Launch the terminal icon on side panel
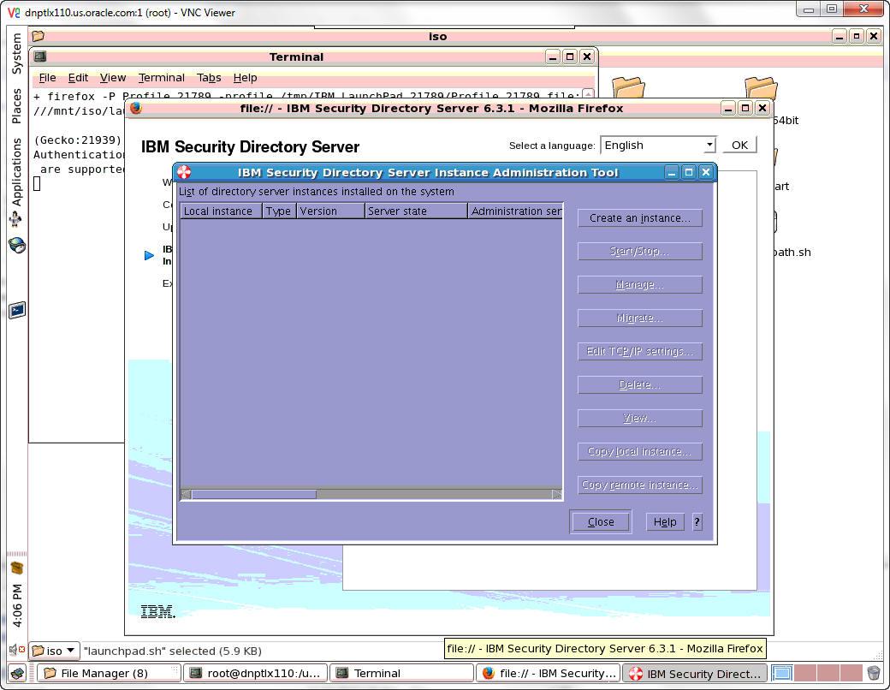 [x=17, y=310]
